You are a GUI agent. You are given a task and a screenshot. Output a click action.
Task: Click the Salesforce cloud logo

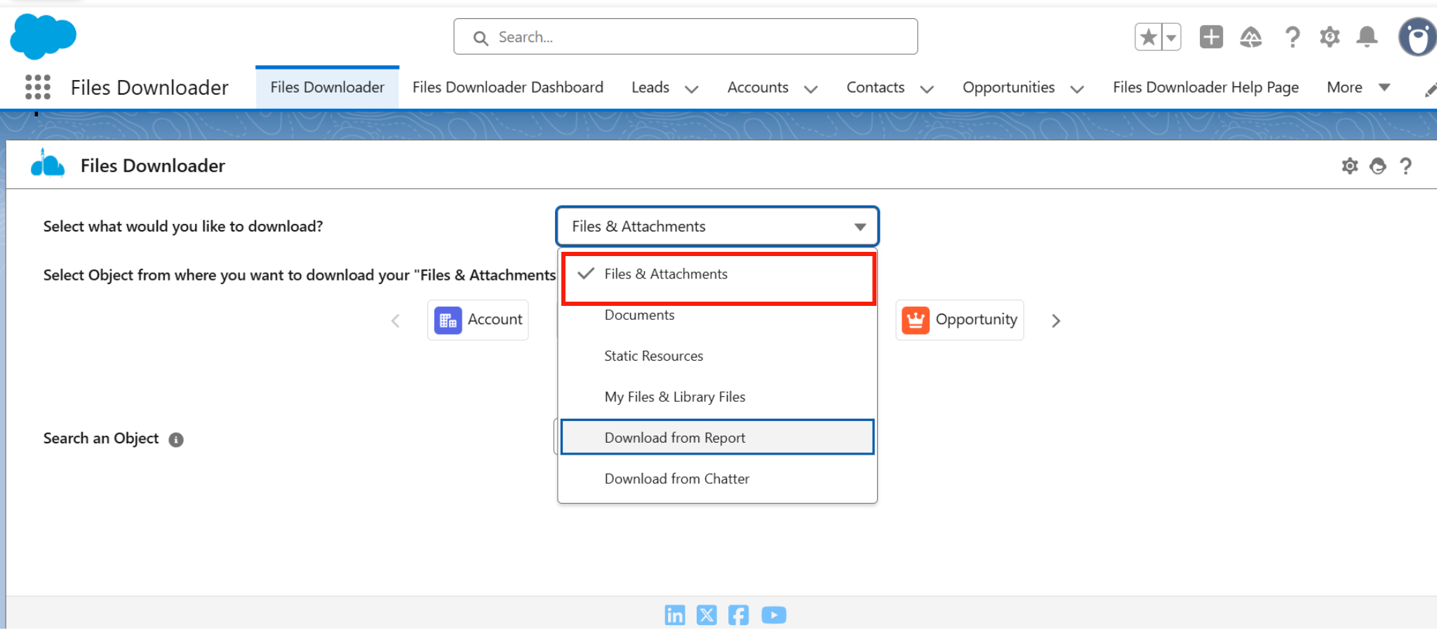pos(43,36)
